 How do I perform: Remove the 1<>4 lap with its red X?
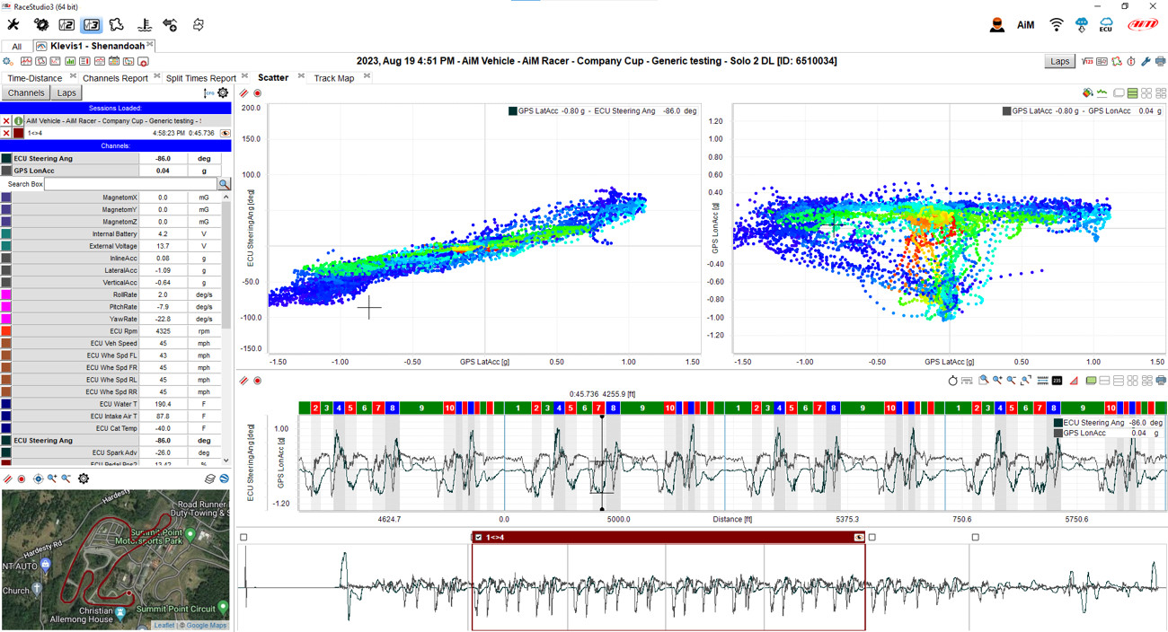(6, 133)
